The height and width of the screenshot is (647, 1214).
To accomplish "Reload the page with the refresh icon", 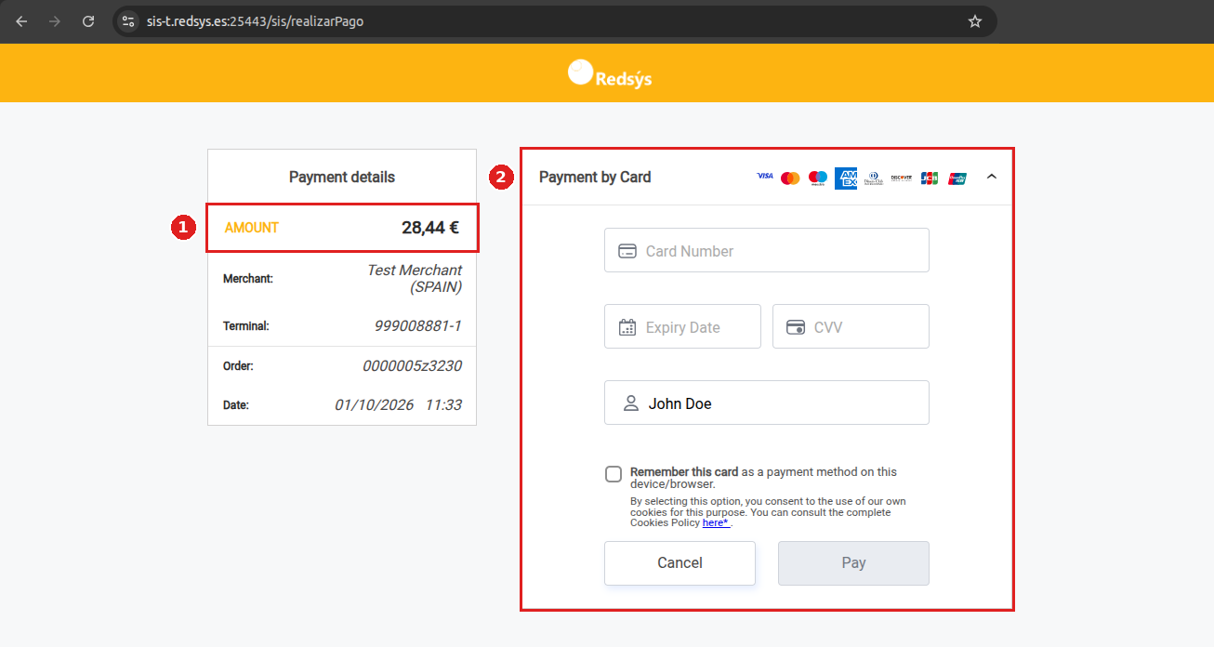I will tap(88, 21).
